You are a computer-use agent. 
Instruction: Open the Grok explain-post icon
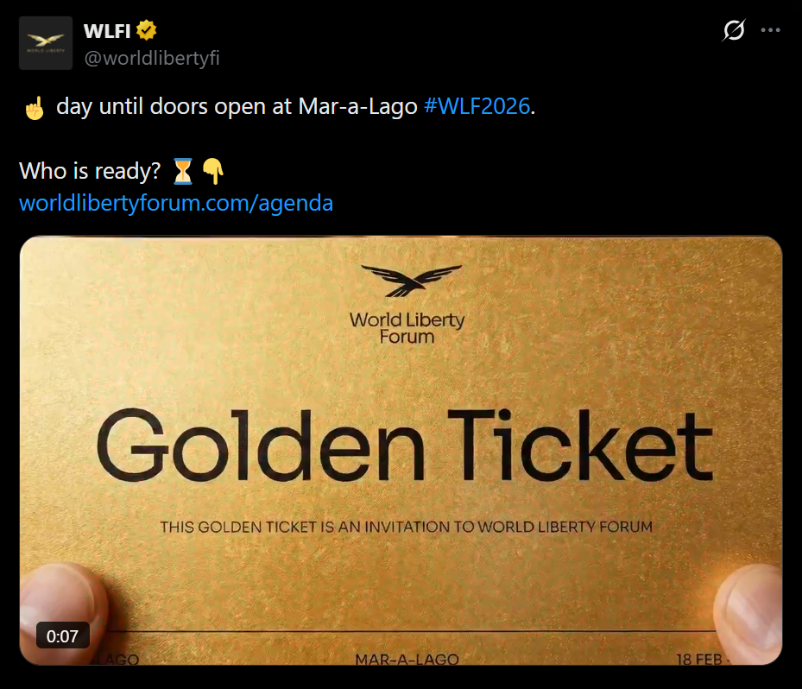click(734, 30)
